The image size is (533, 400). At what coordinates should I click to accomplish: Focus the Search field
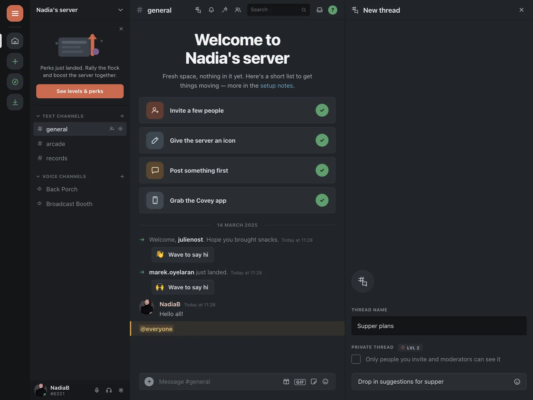(278, 10)
